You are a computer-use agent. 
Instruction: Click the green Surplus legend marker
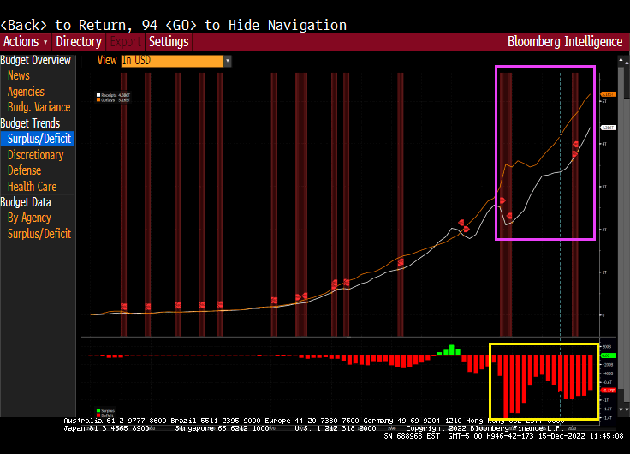(99, 410)
